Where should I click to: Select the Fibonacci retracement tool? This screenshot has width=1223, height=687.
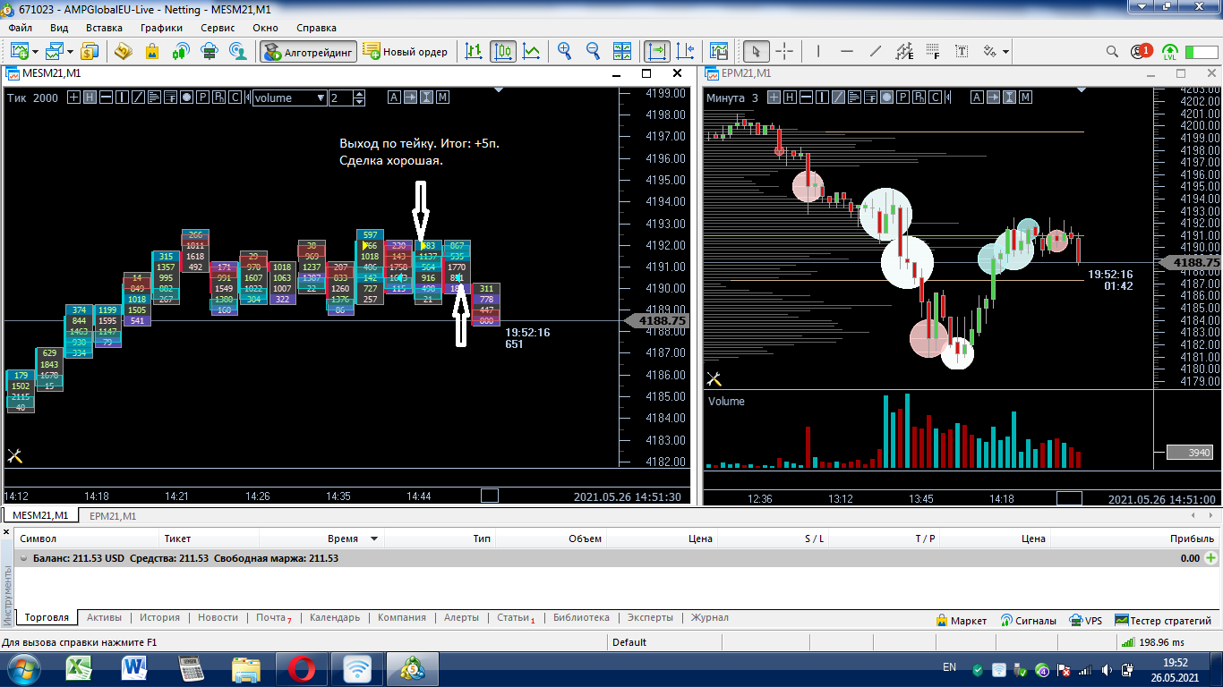click(x=933, y=51)
